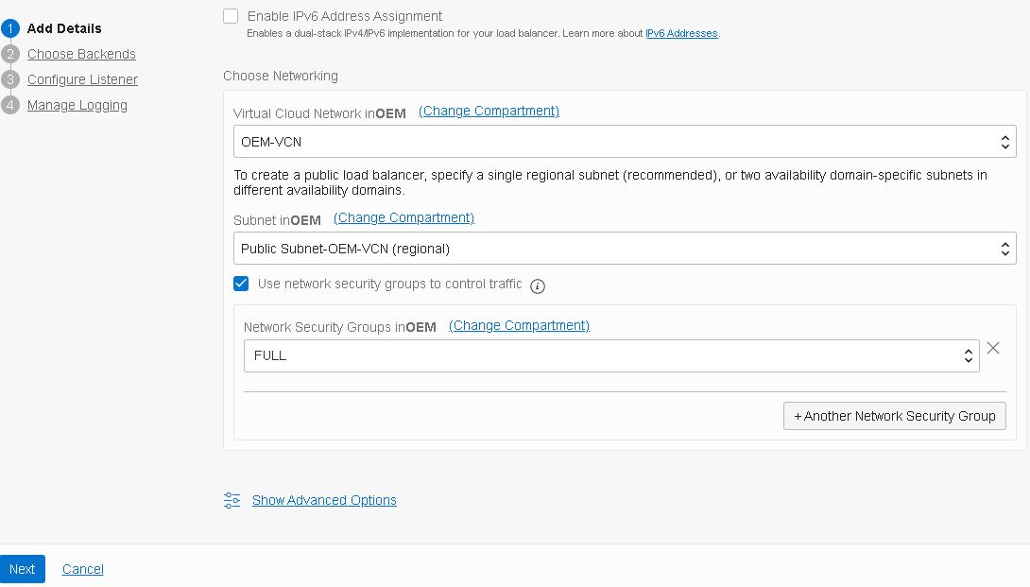The width and height of the screenshot is (1030, 587).
Task: Click the Next button
Action: pos(22,569)
